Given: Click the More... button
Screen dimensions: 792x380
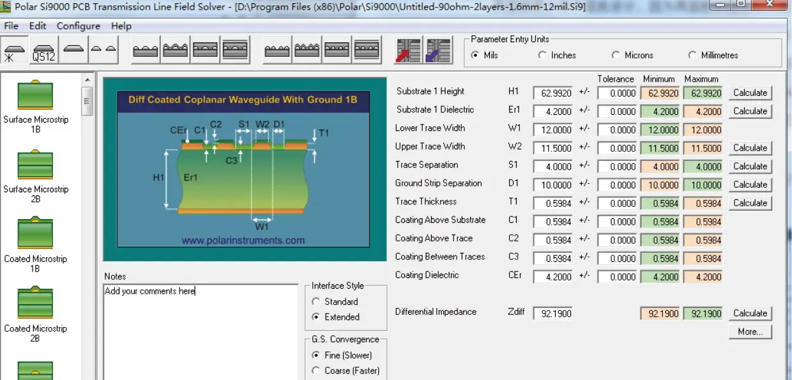Looking at the screenshot, I should tap(750, 332).
